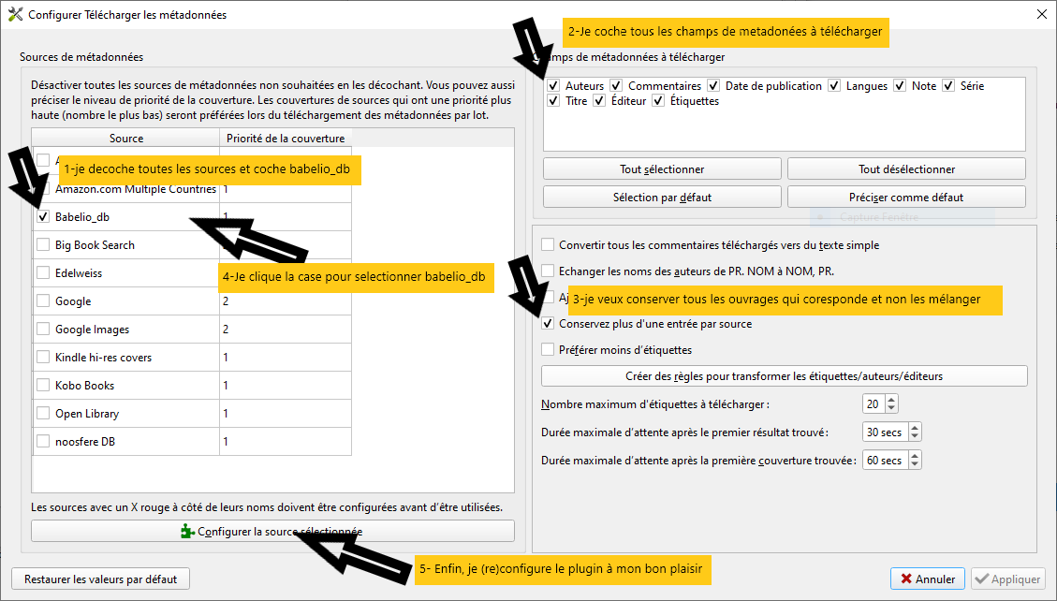Uncheck the Étiquettes metadata field

point(658,101)
